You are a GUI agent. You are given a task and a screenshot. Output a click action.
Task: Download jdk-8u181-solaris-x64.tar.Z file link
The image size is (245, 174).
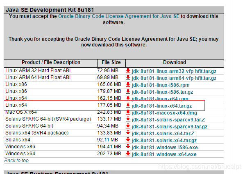point(163,133)
